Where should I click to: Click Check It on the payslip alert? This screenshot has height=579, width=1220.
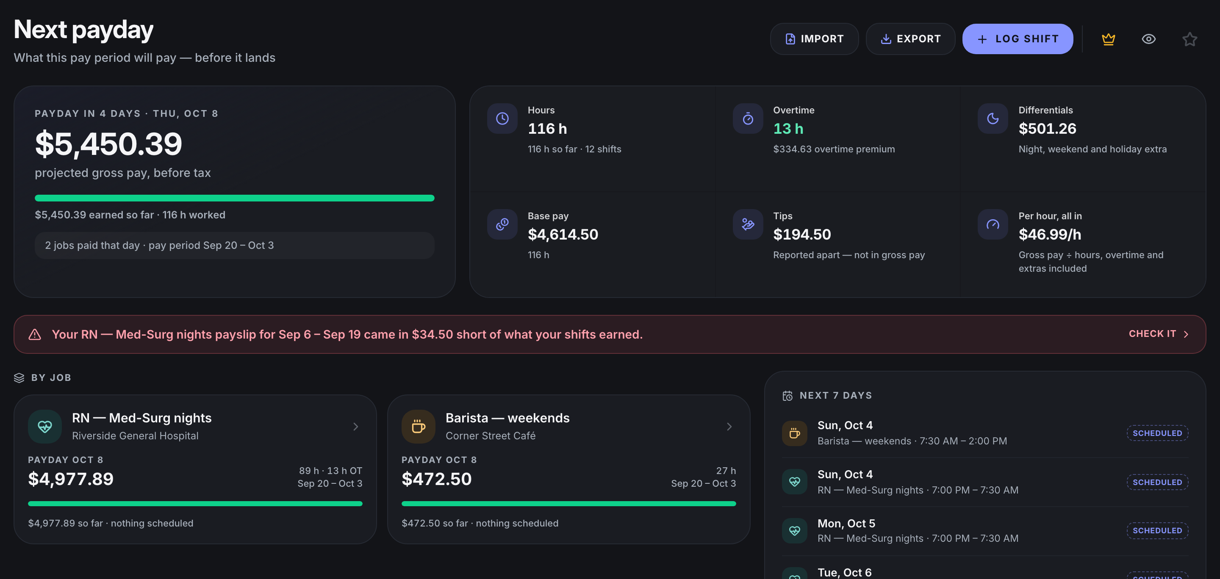1159,334
